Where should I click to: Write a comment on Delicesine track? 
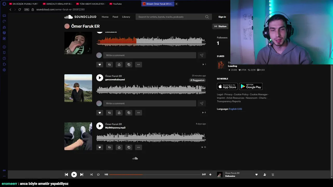point(150,55)
